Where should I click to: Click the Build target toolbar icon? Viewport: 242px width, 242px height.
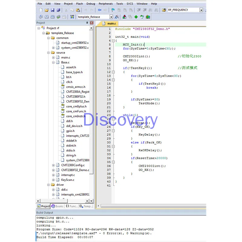(47, 17)
